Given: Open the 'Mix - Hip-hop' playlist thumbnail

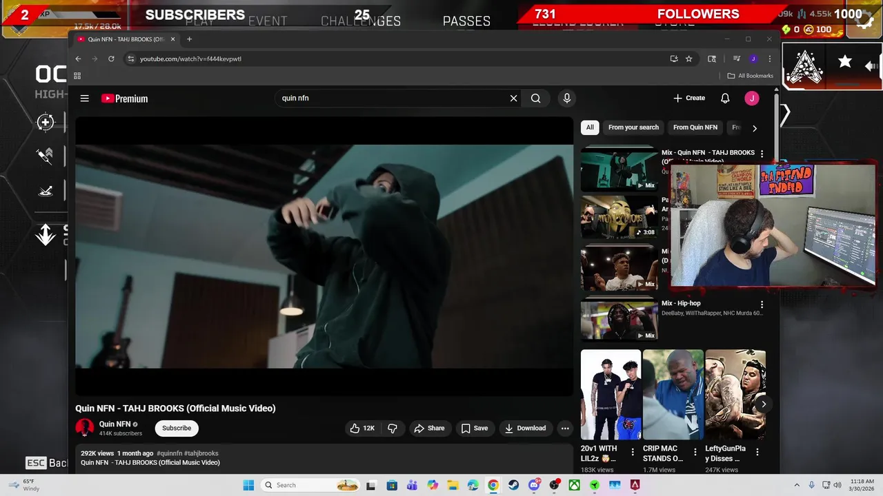Looking at the screenshot, I should [619, 320].
